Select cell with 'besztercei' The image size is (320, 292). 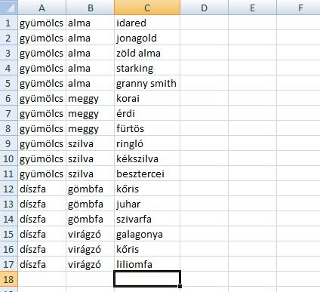pos(147,174)
